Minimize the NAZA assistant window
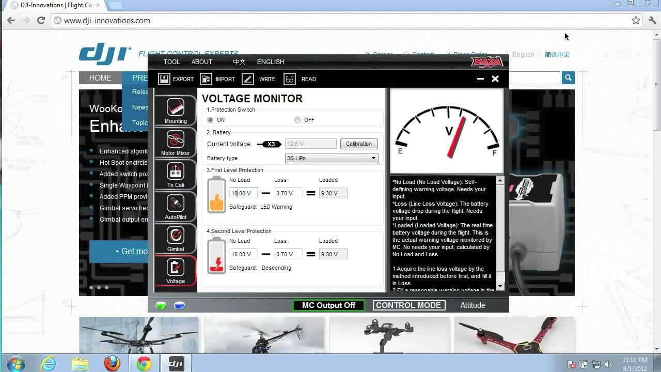 coord(480,79)
